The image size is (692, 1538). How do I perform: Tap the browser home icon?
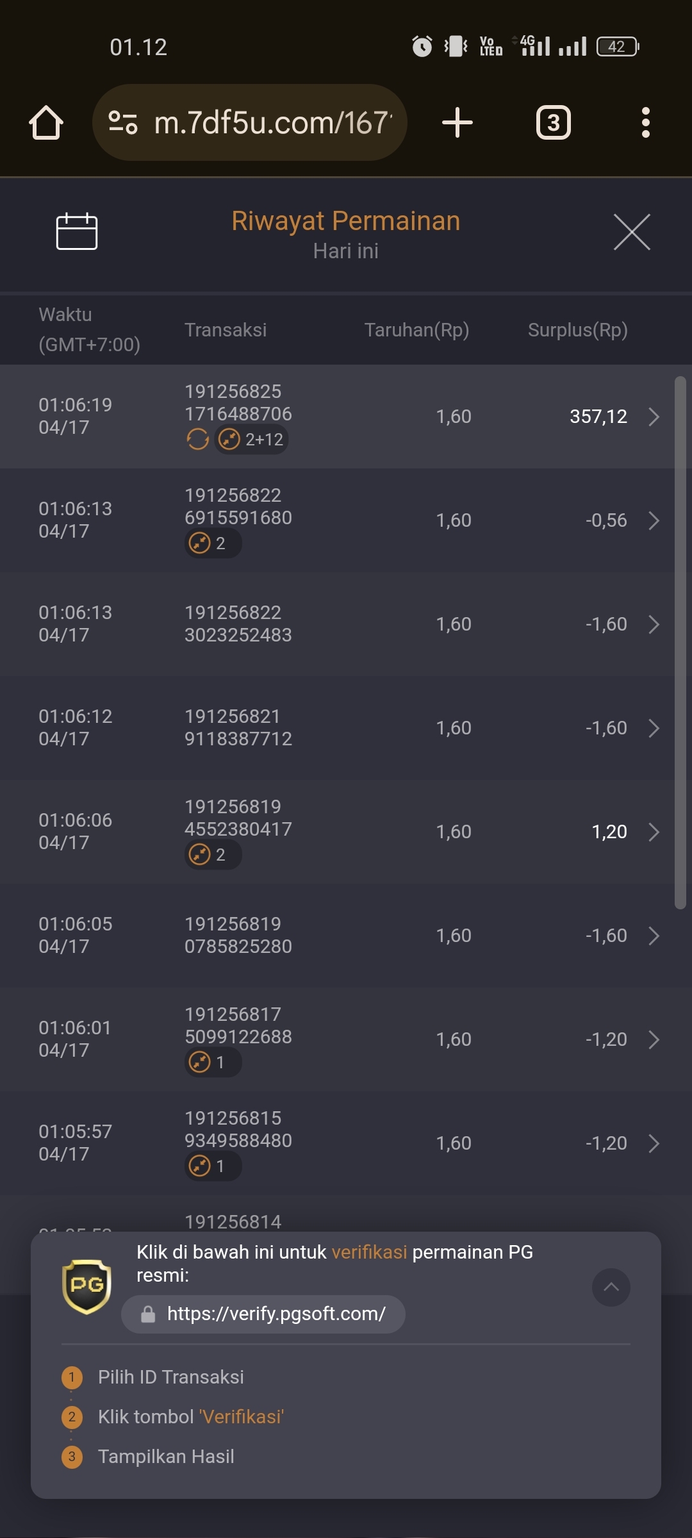(x=46, y=122)
